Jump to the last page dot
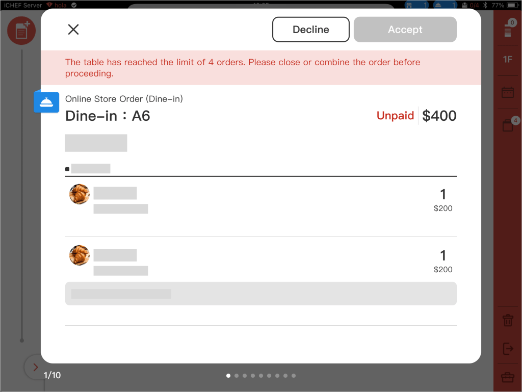Viewport: 522px width, 392px height. pyautogui.click(x=294, y=376)
